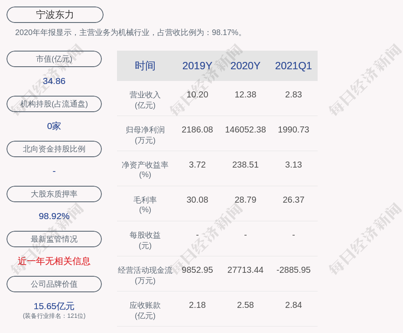The height and width of the screenshot is (333, 403).
Task: Click the 146052.38 net profit cell
Action: [x=245, y=129]
